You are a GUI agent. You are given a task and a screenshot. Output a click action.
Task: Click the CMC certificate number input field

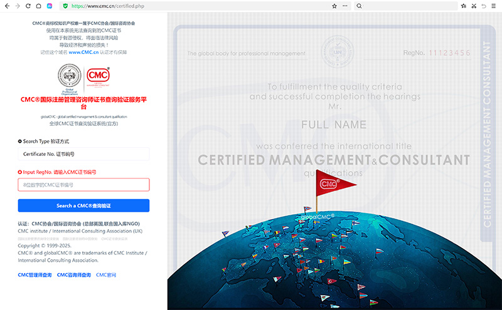pos(83,185)
